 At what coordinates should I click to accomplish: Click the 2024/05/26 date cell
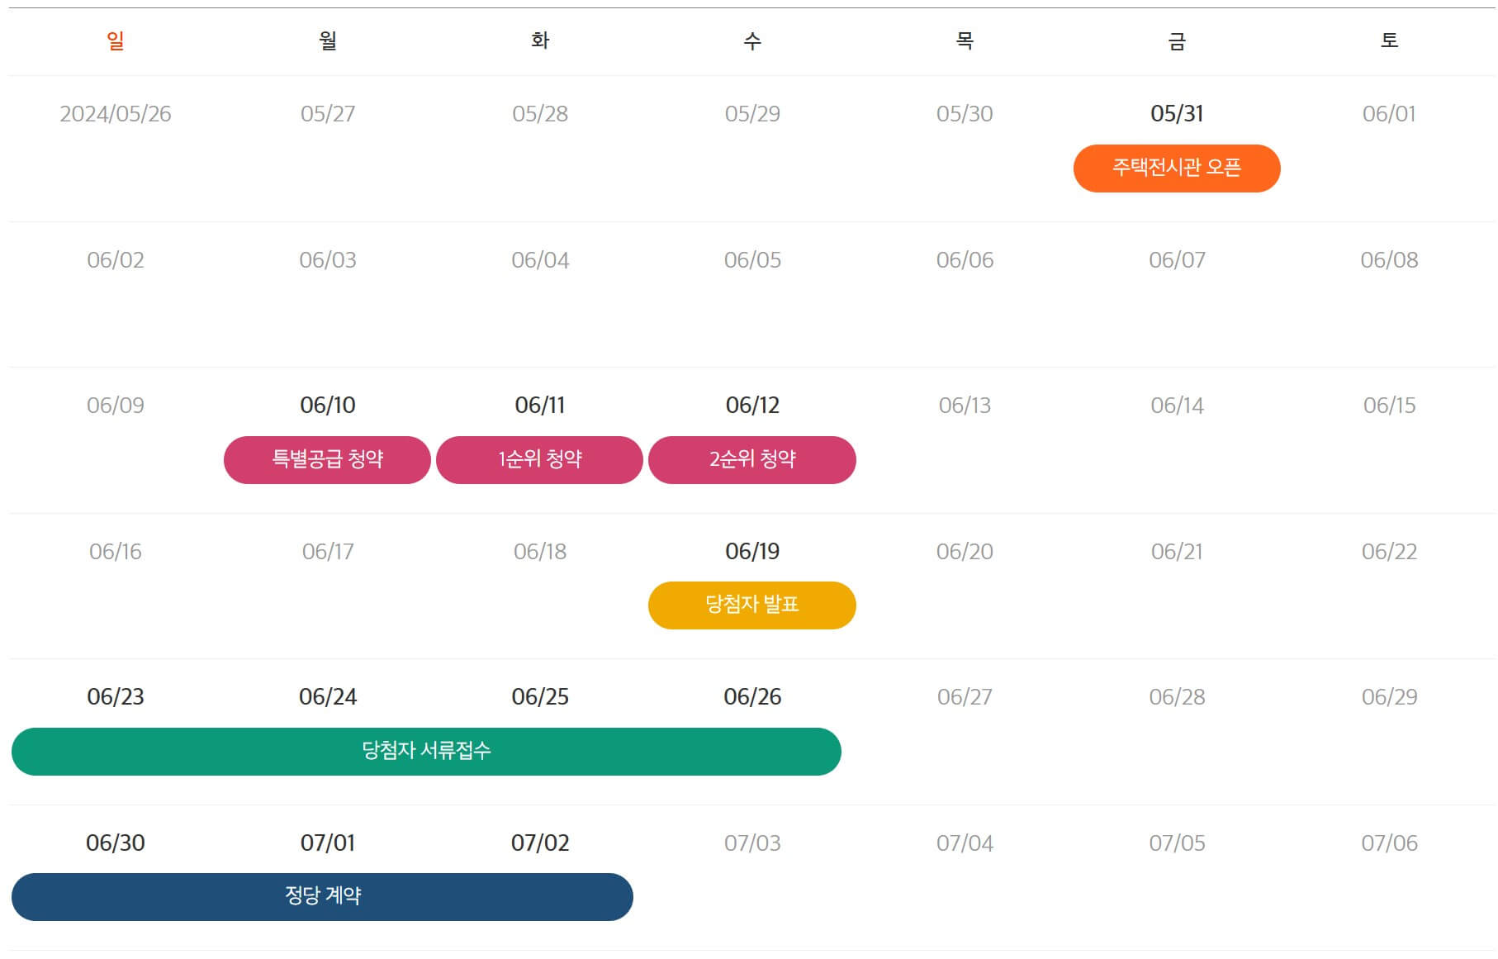116,115
